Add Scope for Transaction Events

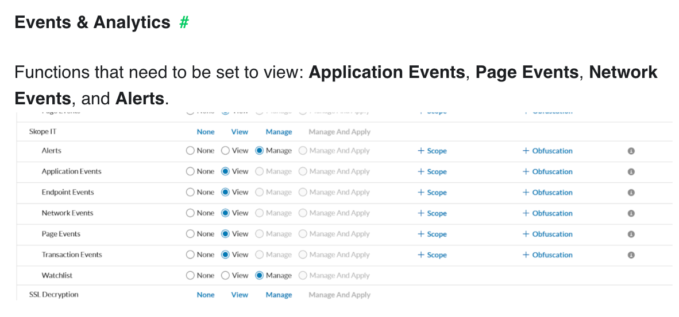click(x=432, y=255)
